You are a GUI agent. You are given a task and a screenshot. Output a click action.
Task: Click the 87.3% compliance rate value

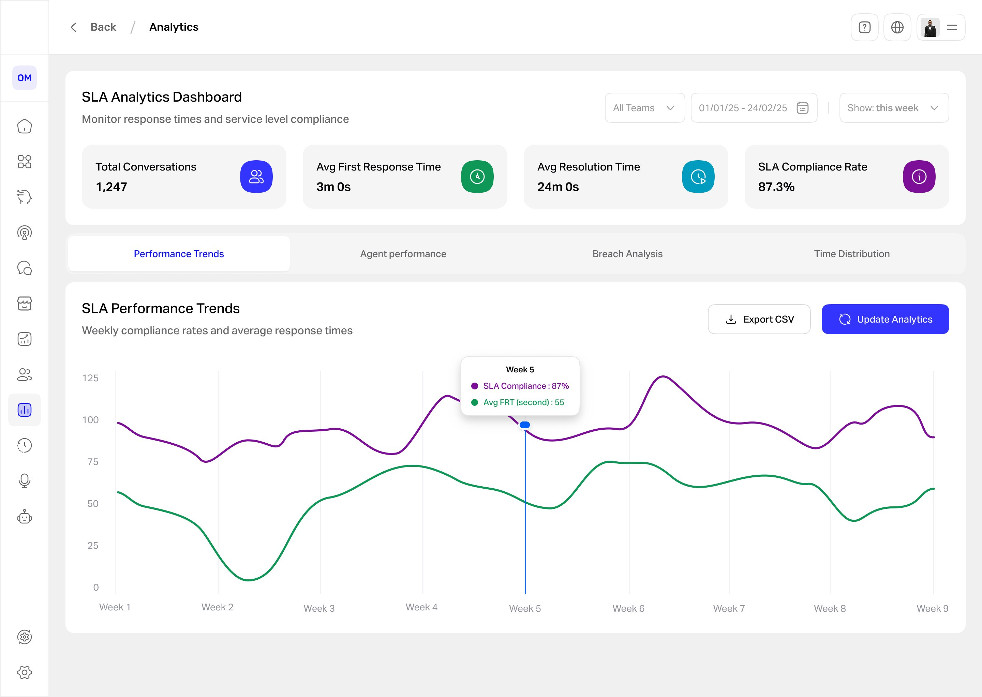[x=776, y=187]
